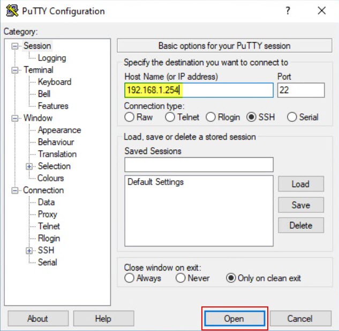This screenshot has width=339, height=331.
Task: Collapse the Terminal category node
Action: (15, 70)
